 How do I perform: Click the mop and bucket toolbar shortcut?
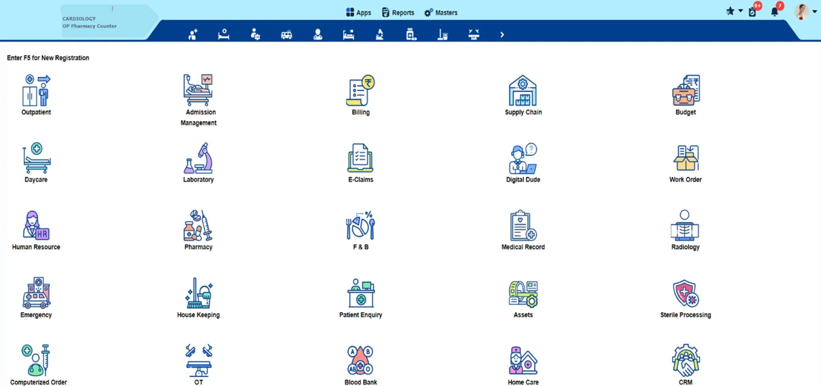click(x=442, y=35)
